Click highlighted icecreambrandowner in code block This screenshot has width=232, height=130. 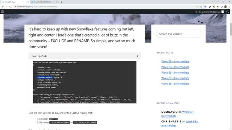45,77
